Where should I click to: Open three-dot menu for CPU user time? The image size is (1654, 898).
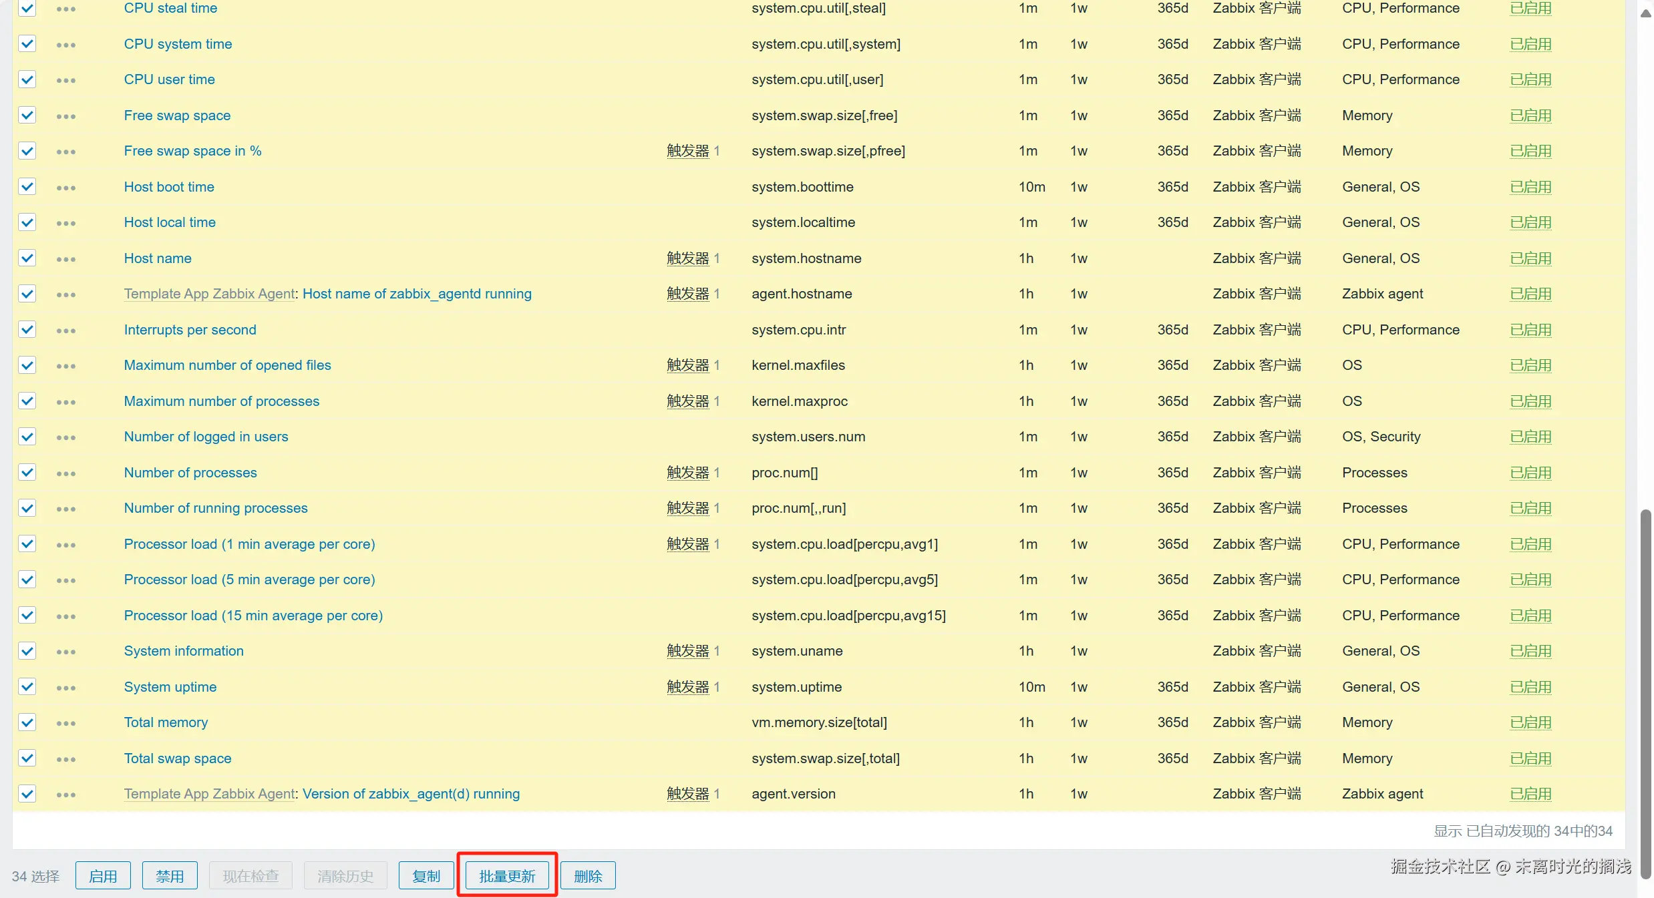(66, 80)
